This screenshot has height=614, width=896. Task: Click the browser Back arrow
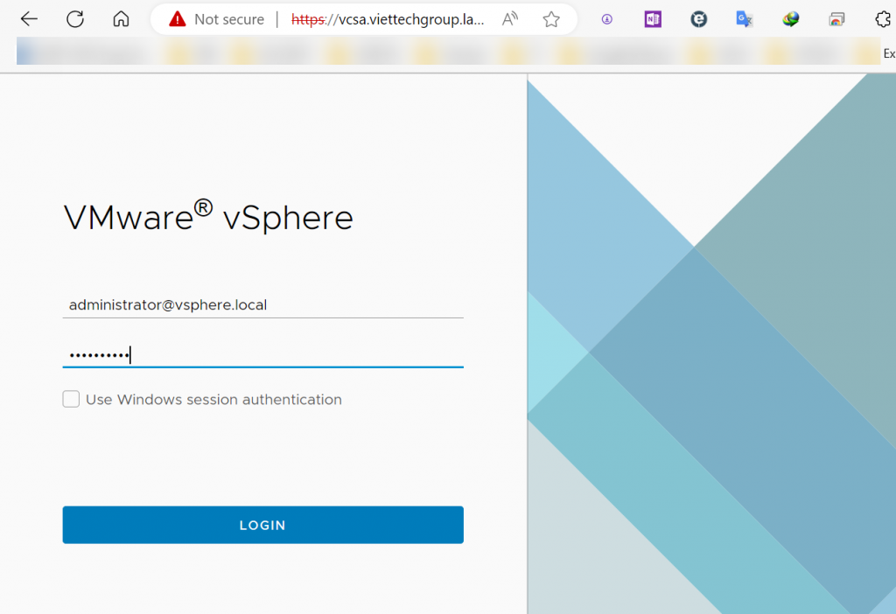tap(29, 19)
